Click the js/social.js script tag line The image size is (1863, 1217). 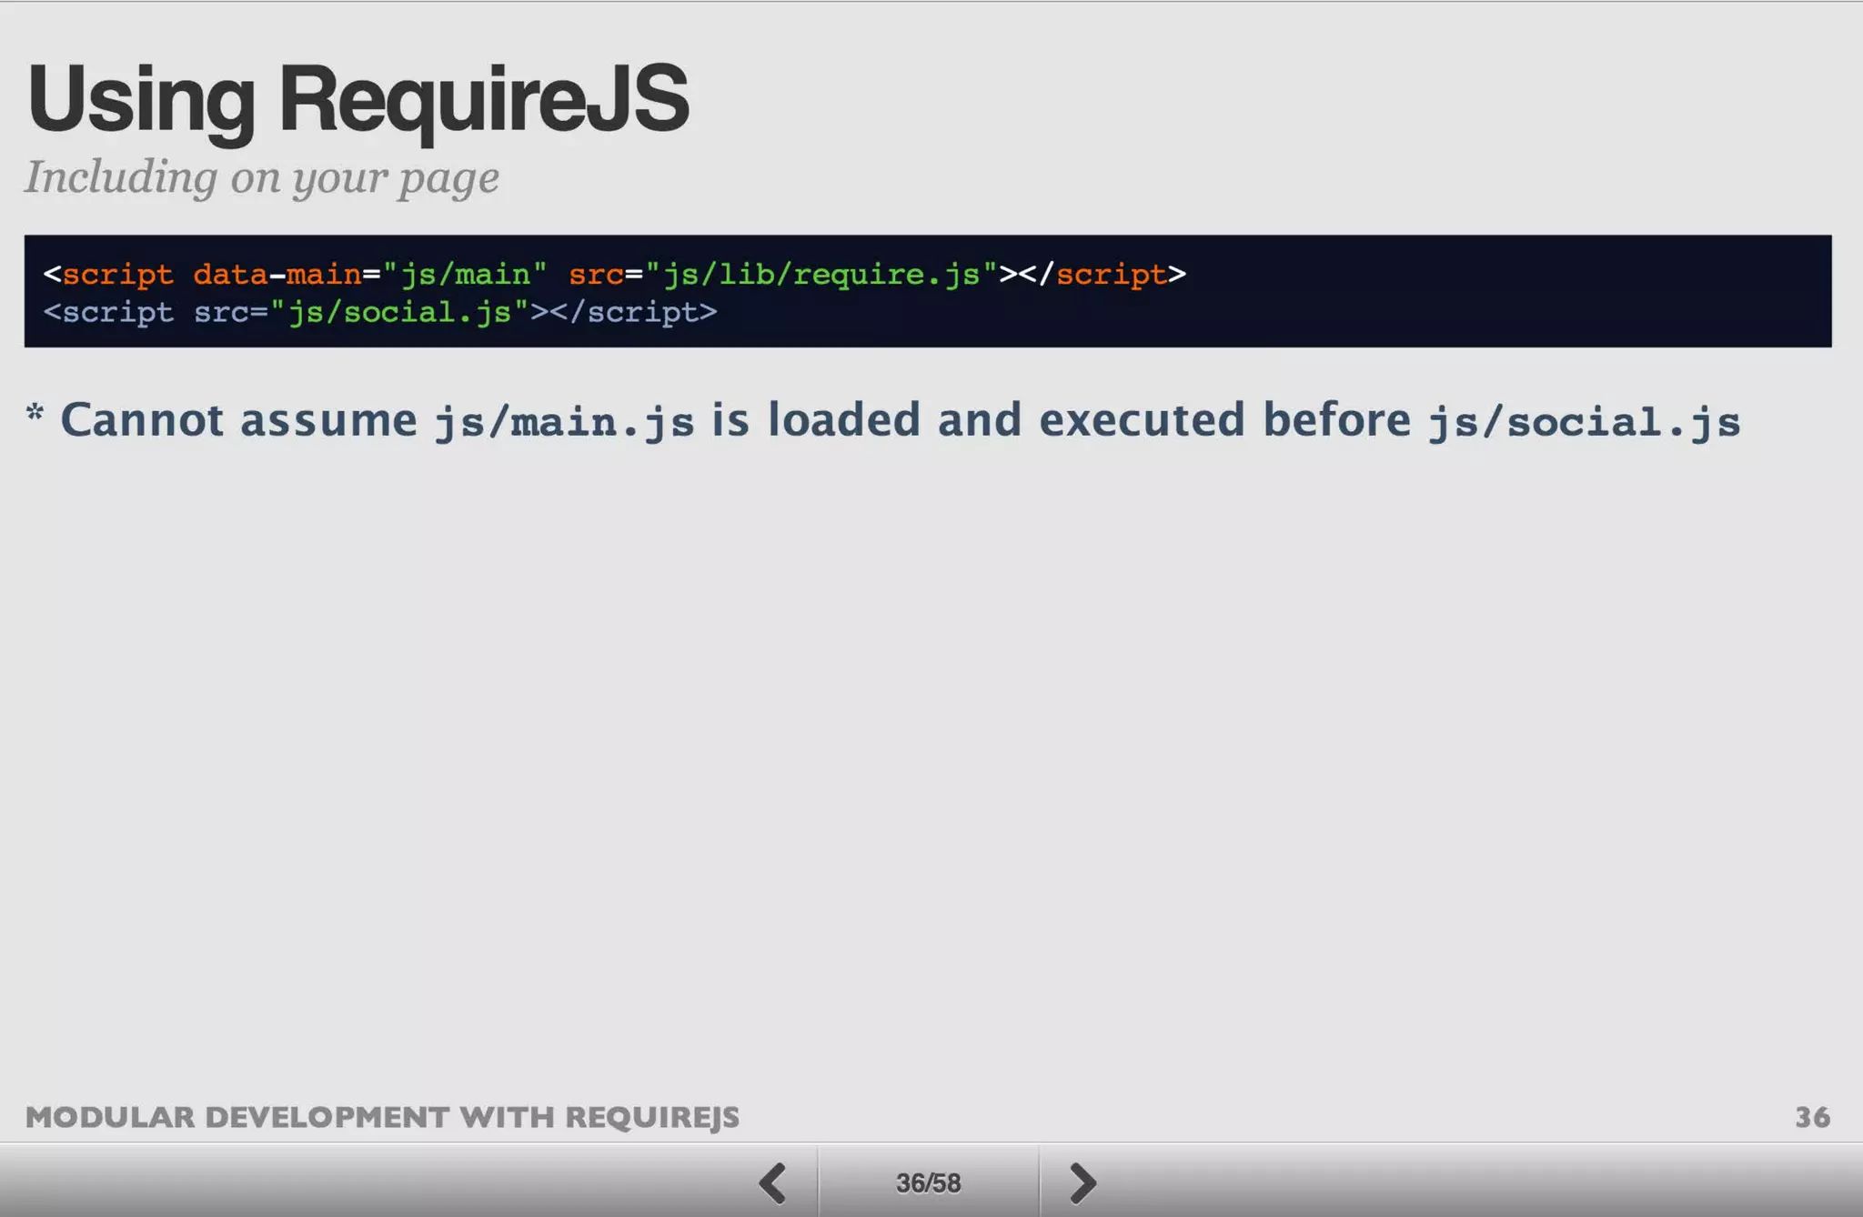click(x=380, y=313)
